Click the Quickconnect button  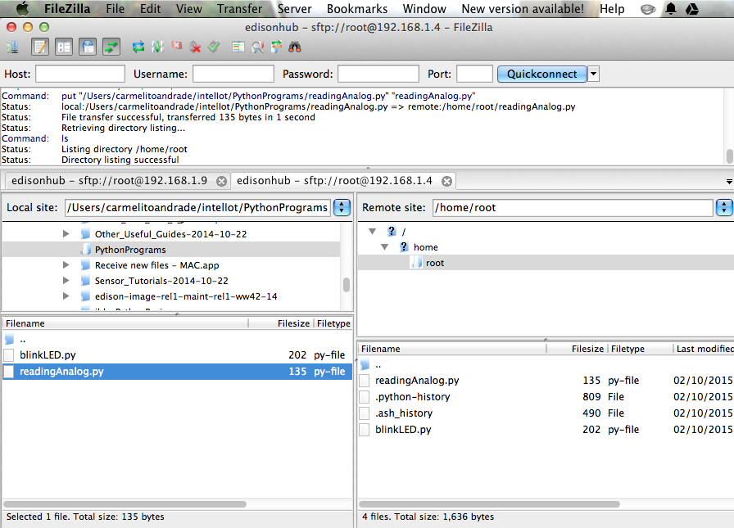click(x=541, y=74)
